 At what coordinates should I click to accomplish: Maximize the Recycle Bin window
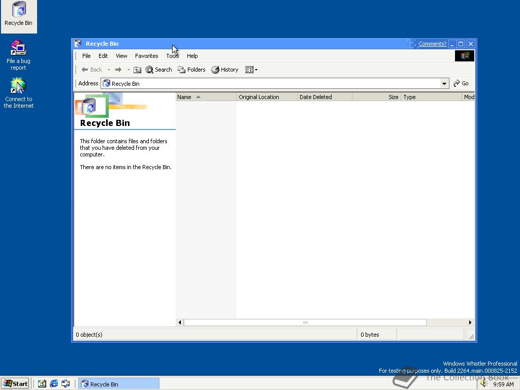[x=461, y=44]
